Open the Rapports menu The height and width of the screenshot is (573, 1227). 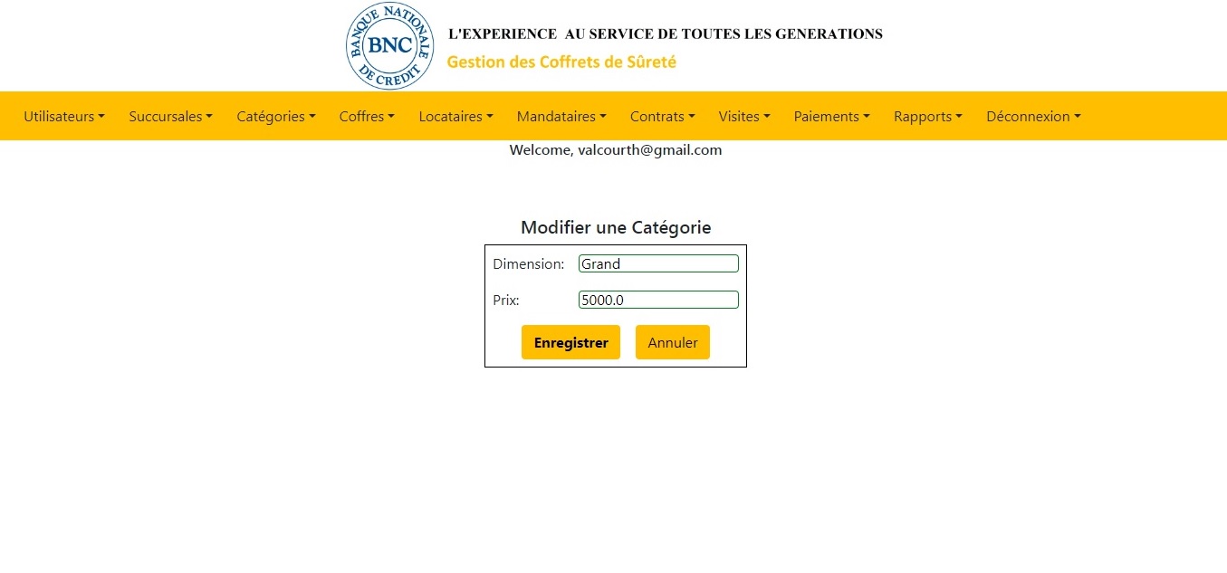[x=927, y=116]
